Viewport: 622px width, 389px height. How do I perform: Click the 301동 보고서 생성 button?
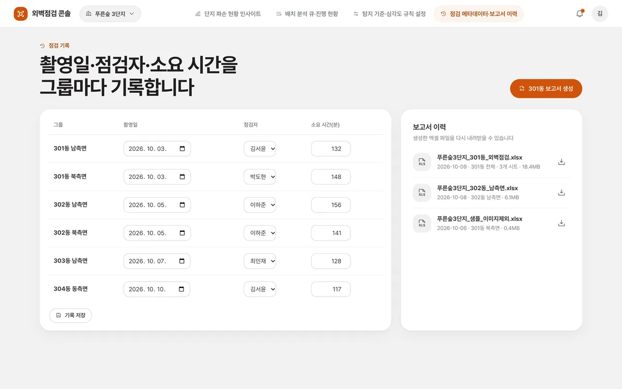coord(546,89)
